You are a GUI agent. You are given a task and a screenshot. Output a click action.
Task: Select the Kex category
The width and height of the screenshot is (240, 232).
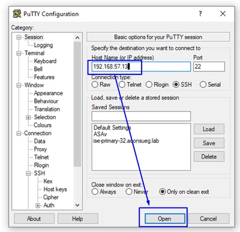[x=48, y=181]
